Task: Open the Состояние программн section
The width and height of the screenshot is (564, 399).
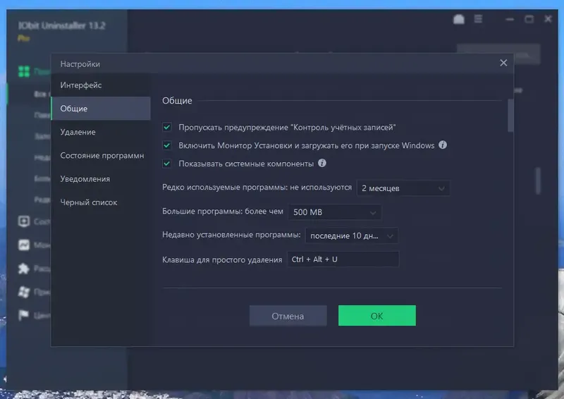Action: (x=100, y=155)
